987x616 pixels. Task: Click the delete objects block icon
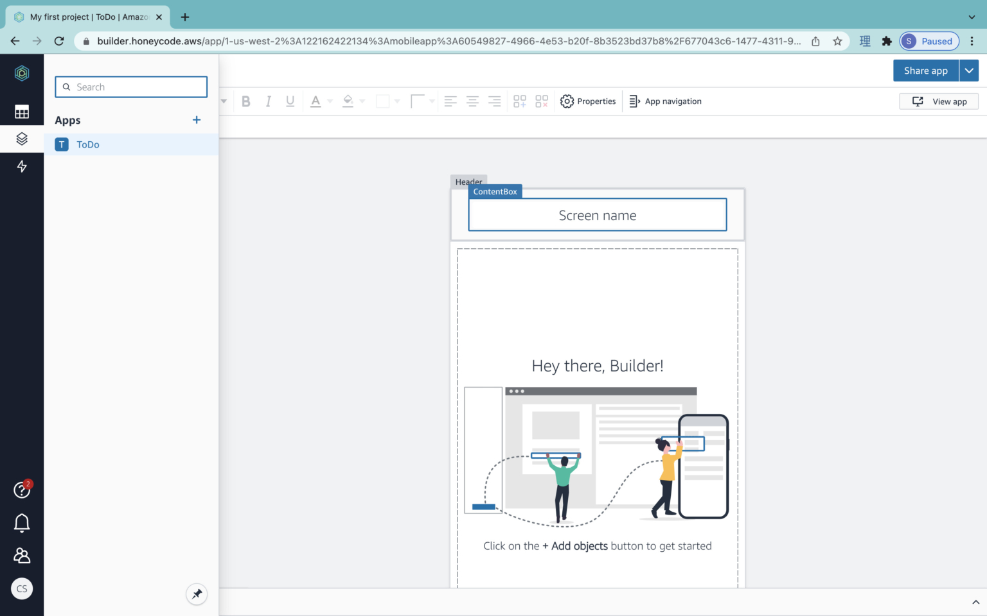click(x=542, y=101)
